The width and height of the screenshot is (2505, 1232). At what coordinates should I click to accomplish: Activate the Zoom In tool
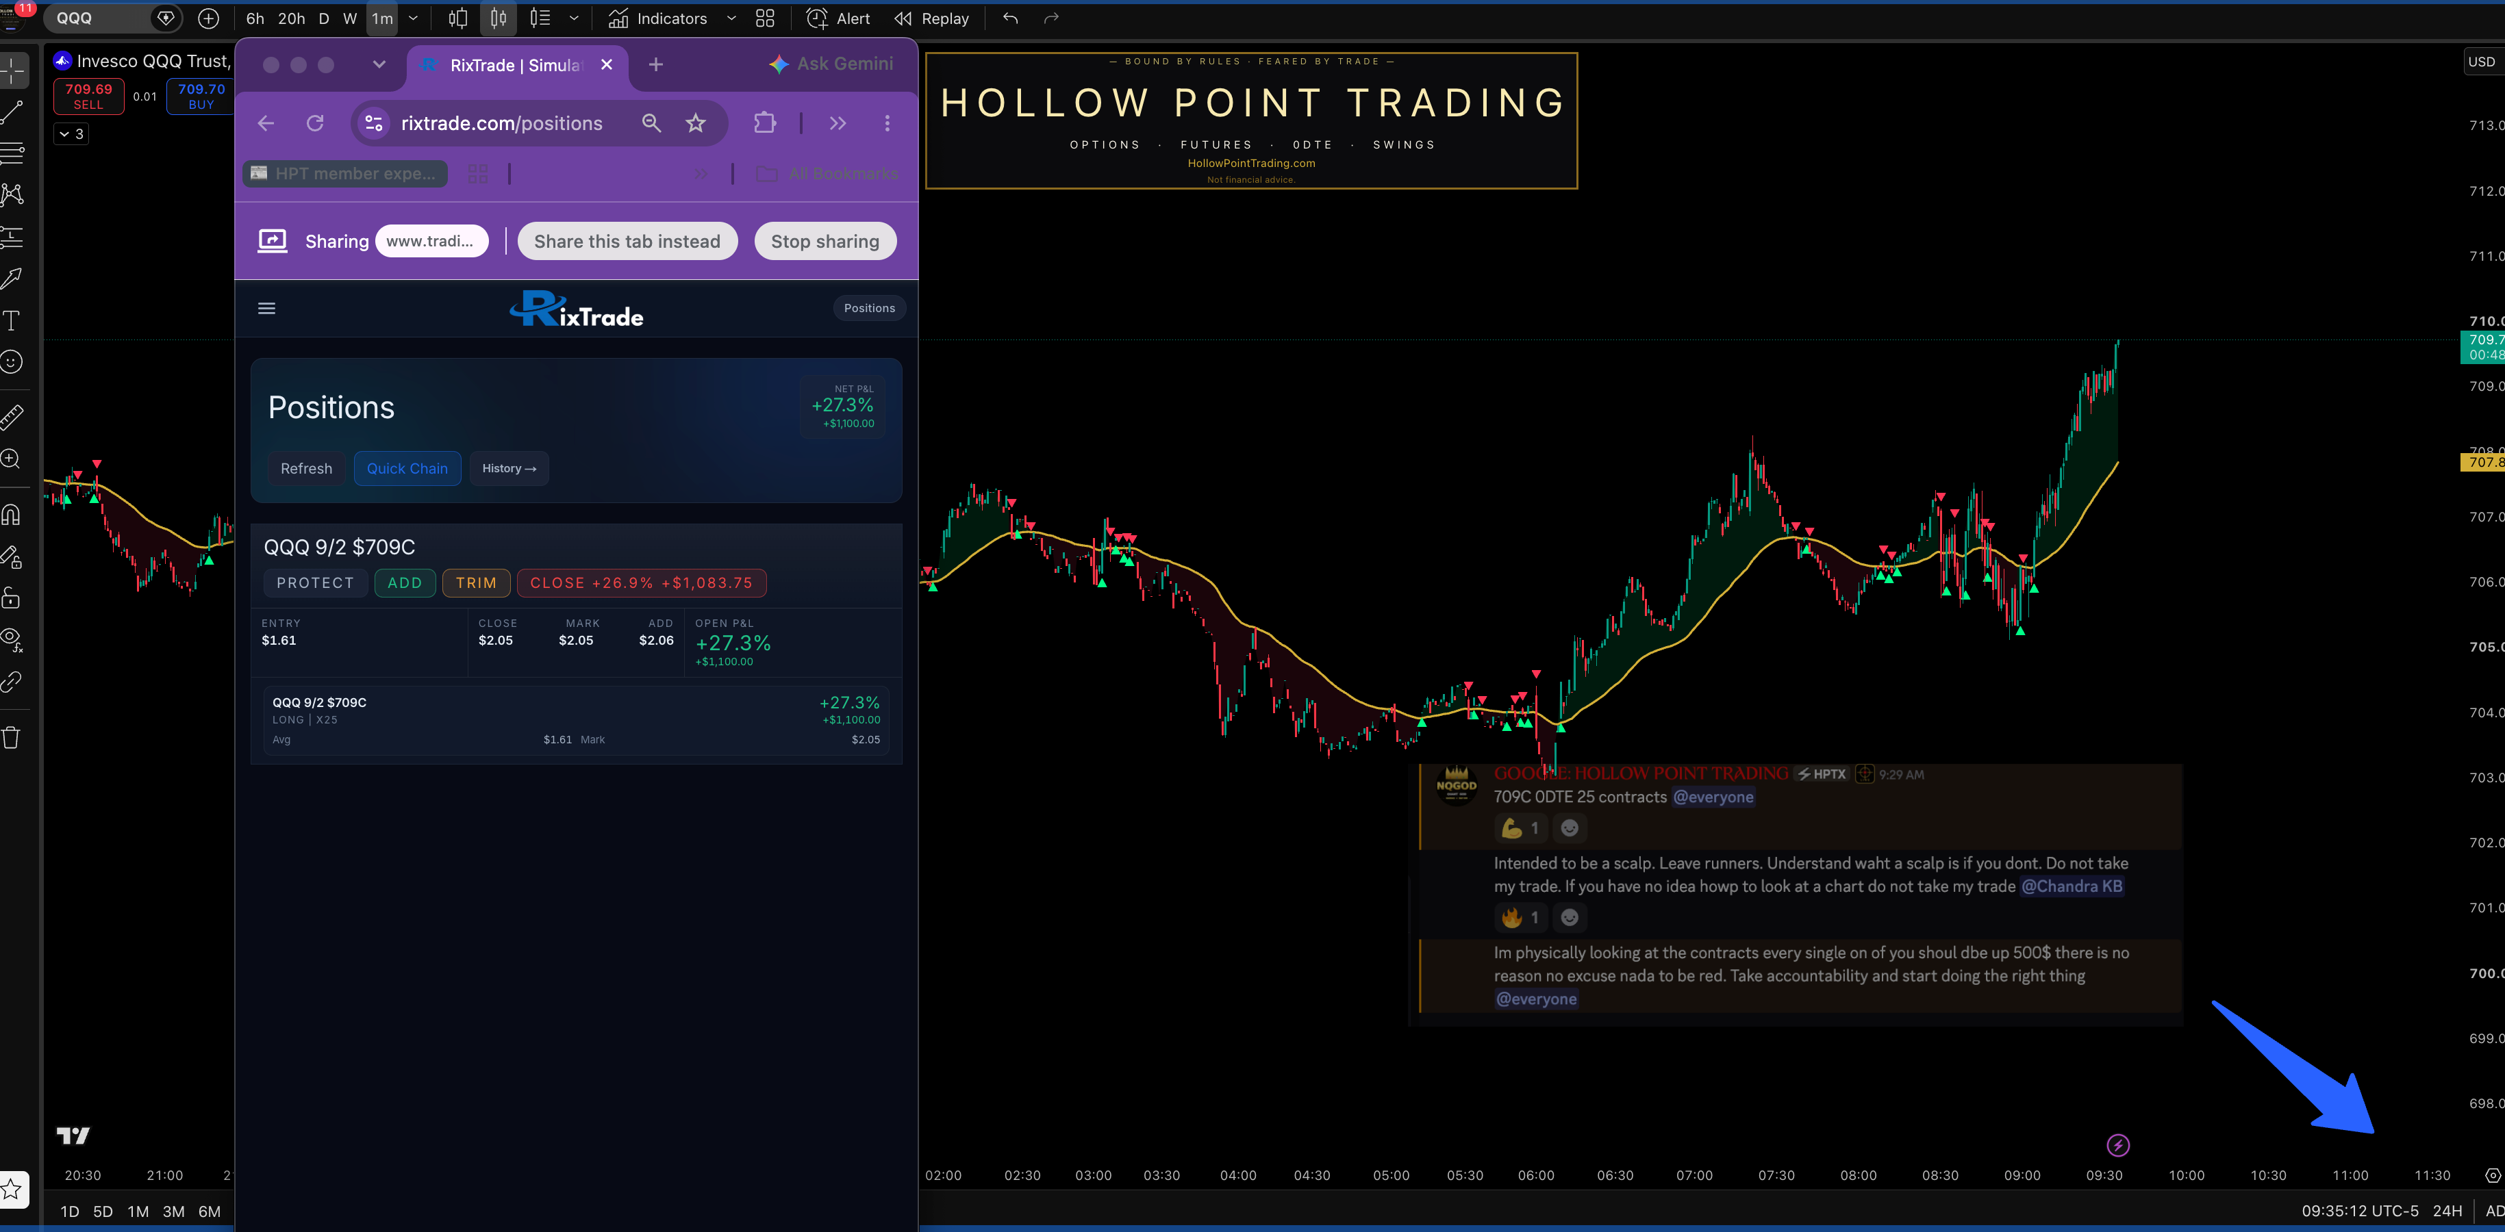coord(12,459)
